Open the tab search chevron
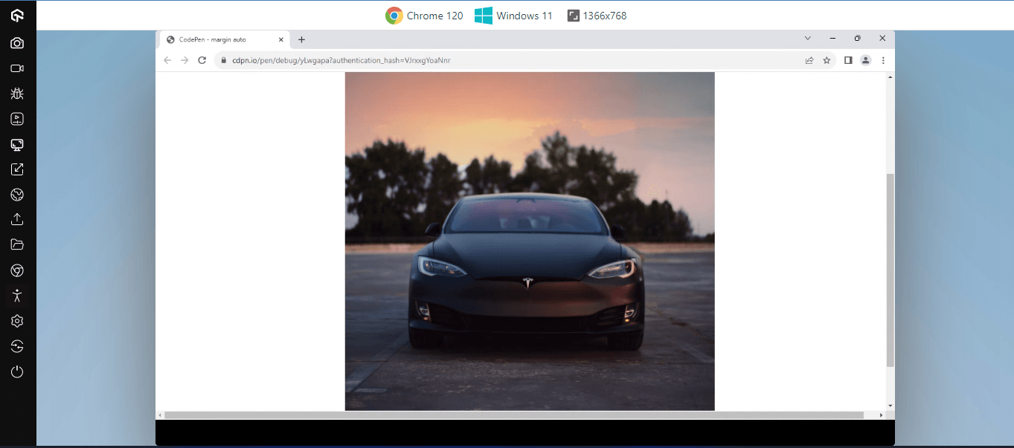The width and height of the screenshot is (1014, 448). [808, 38]
